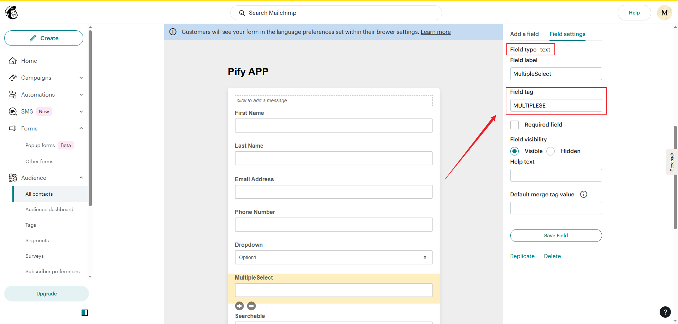This screenshot has height=324, width=678.
Task: Click the Searchable field label
Action: (x=250, y=316)
